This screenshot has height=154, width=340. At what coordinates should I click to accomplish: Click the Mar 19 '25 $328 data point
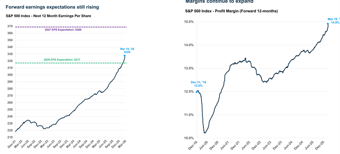(x=125, y=55)
